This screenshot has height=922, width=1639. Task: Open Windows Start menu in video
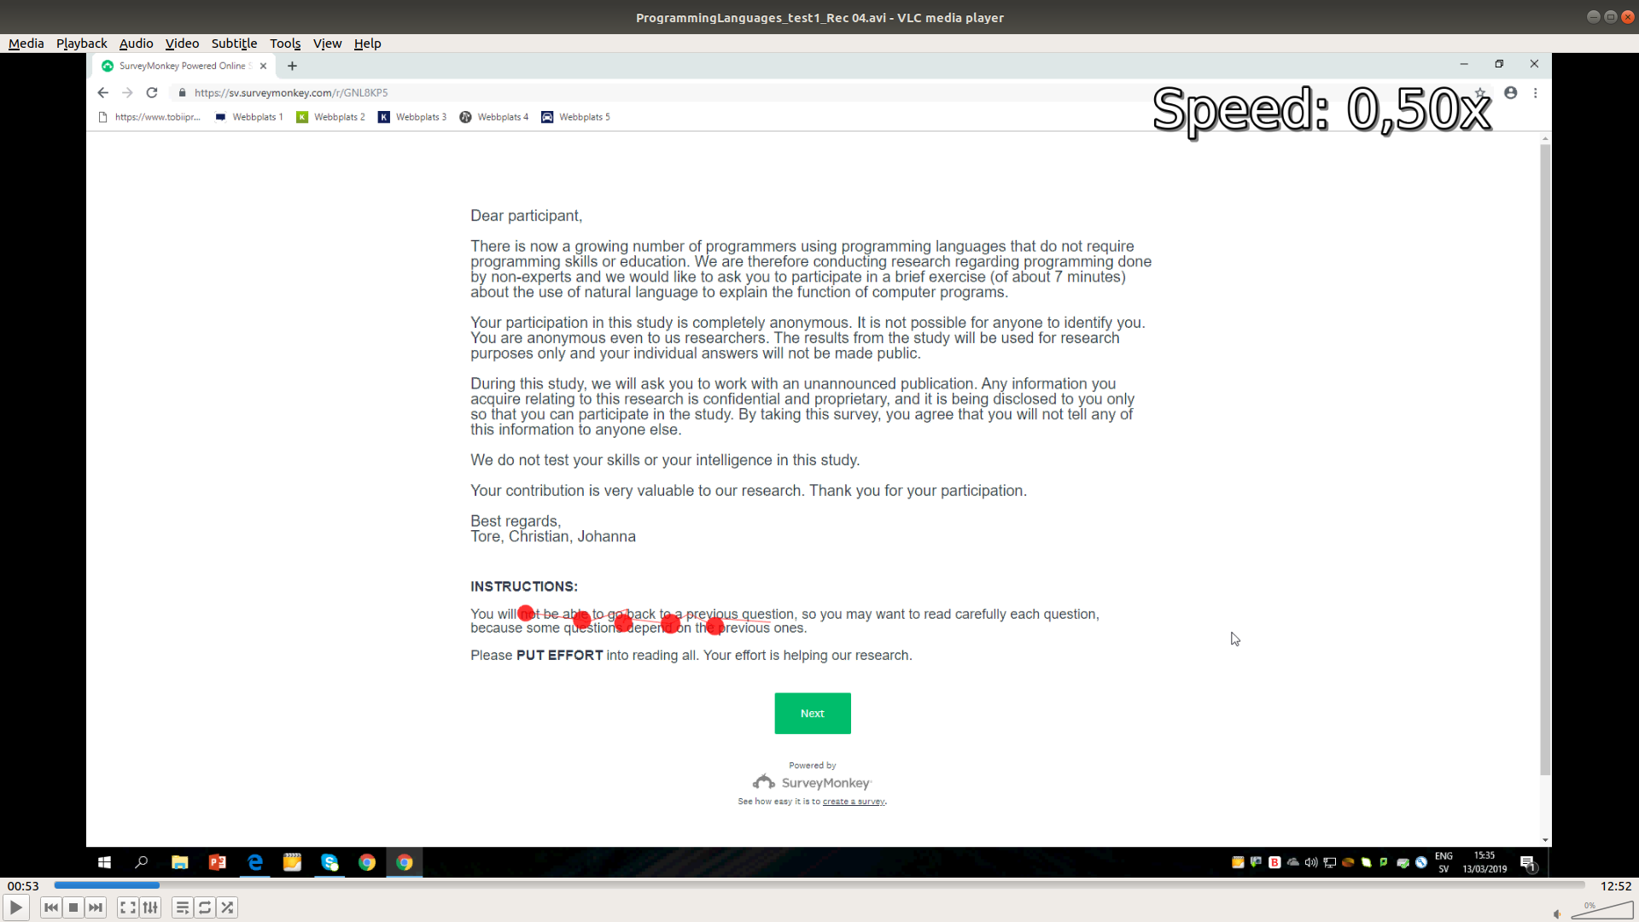(x=104, y=863)
